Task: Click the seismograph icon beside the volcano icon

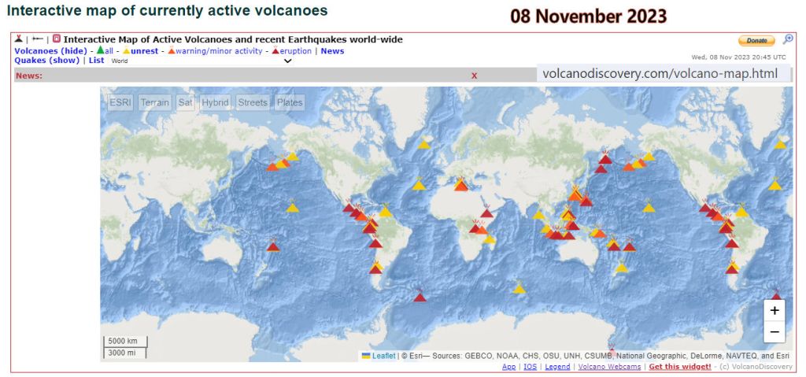Action: point(37,39)
